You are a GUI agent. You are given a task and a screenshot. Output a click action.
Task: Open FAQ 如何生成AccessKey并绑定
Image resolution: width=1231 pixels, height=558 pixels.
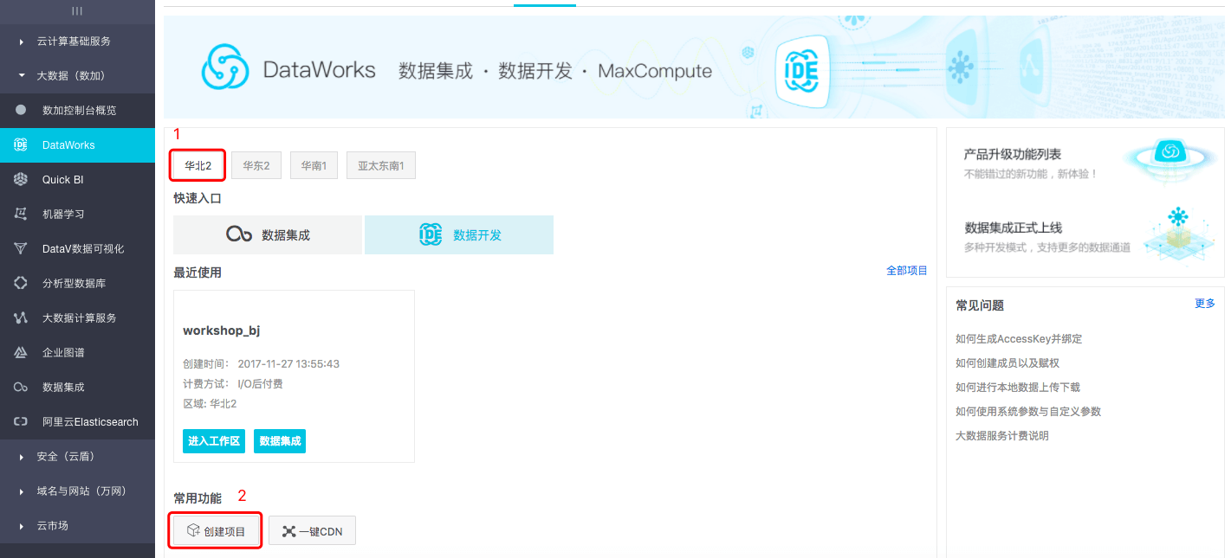pos(1019,339)
